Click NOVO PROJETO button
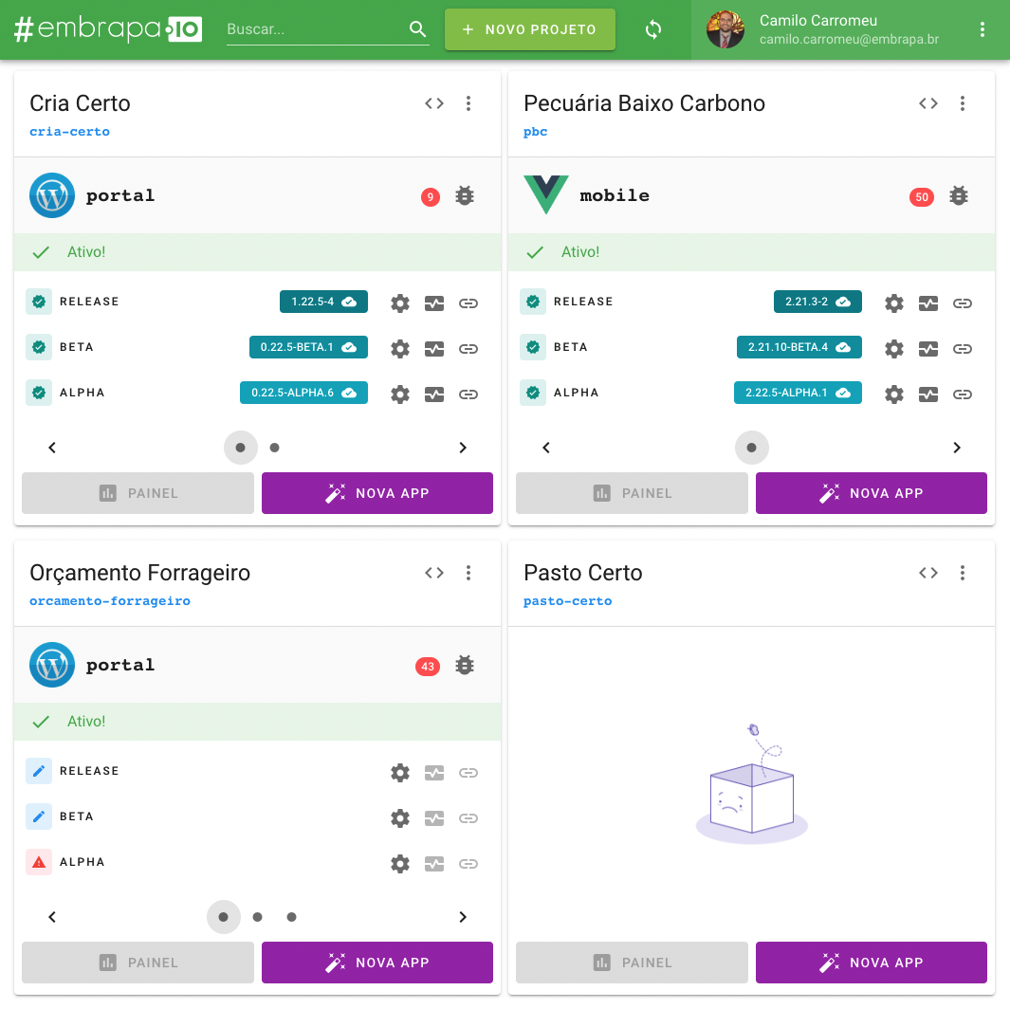The image size is (1010, 1009). (529, 29)
